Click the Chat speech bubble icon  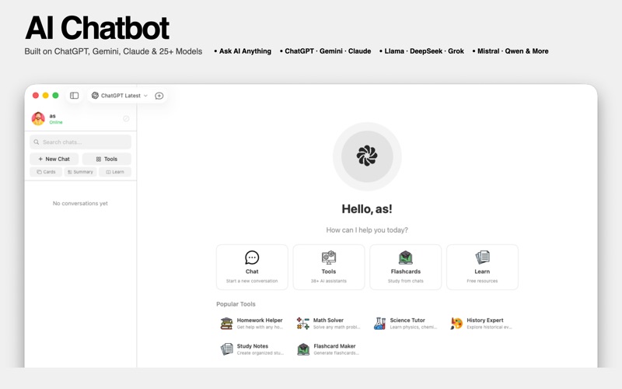(x=252, y=258)
